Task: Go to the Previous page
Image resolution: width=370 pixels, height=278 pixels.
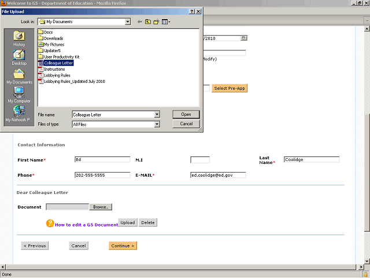Action: click(35, 246)
